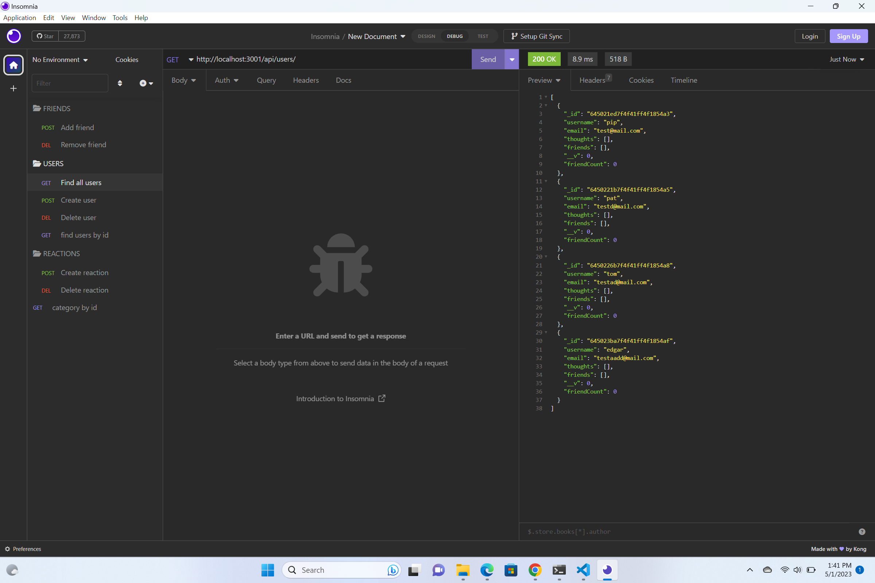
Task: Switch to TEST mode
Action: (482, 36)
